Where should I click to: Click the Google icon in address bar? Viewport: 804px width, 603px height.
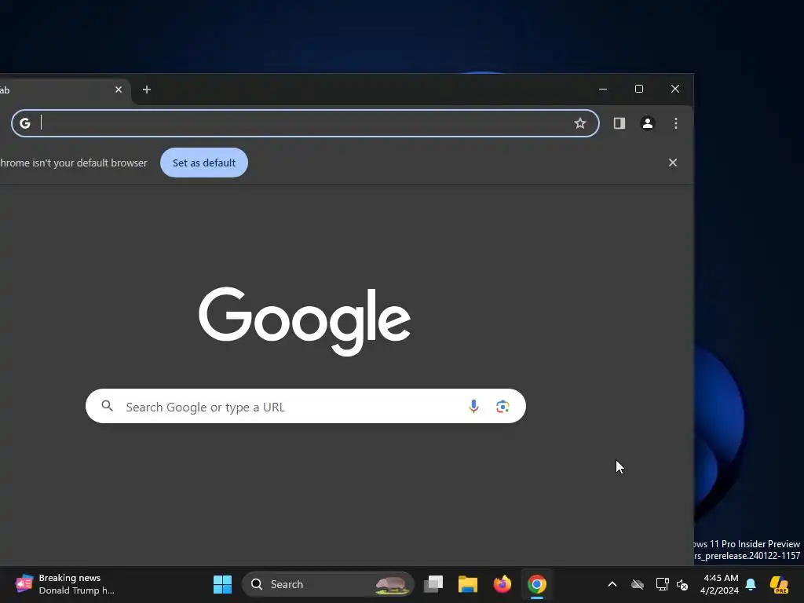(24, 123)
